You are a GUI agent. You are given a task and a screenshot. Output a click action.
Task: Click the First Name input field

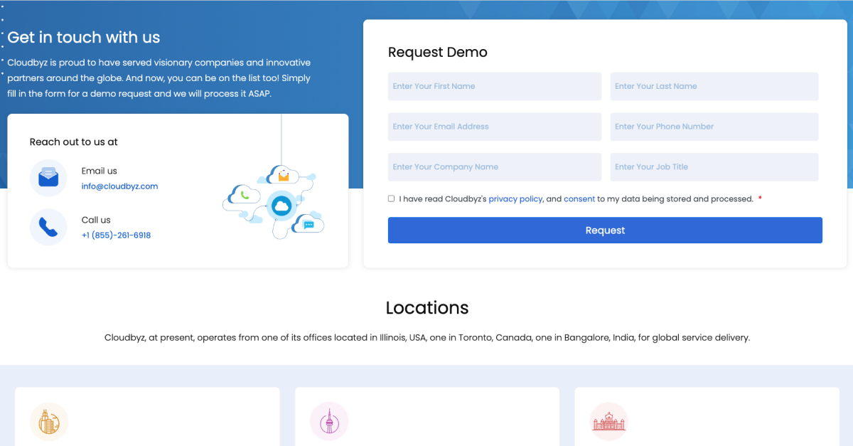point(495,86)
